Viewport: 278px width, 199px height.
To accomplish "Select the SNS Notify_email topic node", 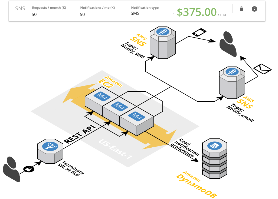I will click(232, 82).
